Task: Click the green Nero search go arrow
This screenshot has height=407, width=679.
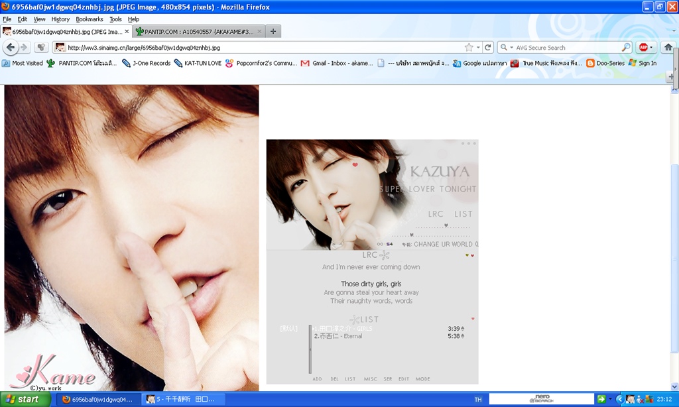Action: point(601,399)
